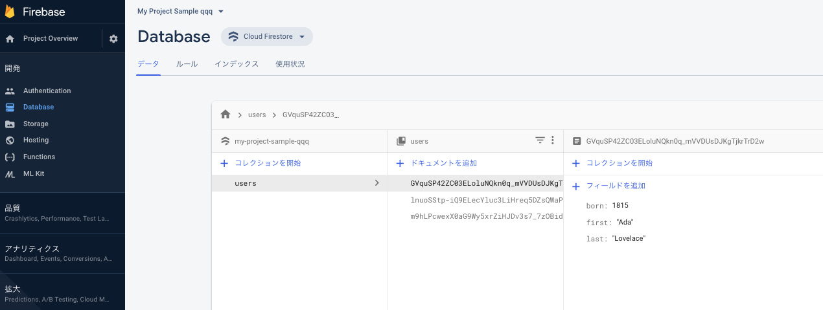Open the Cloud Firestore database selector

pos(267,37)
